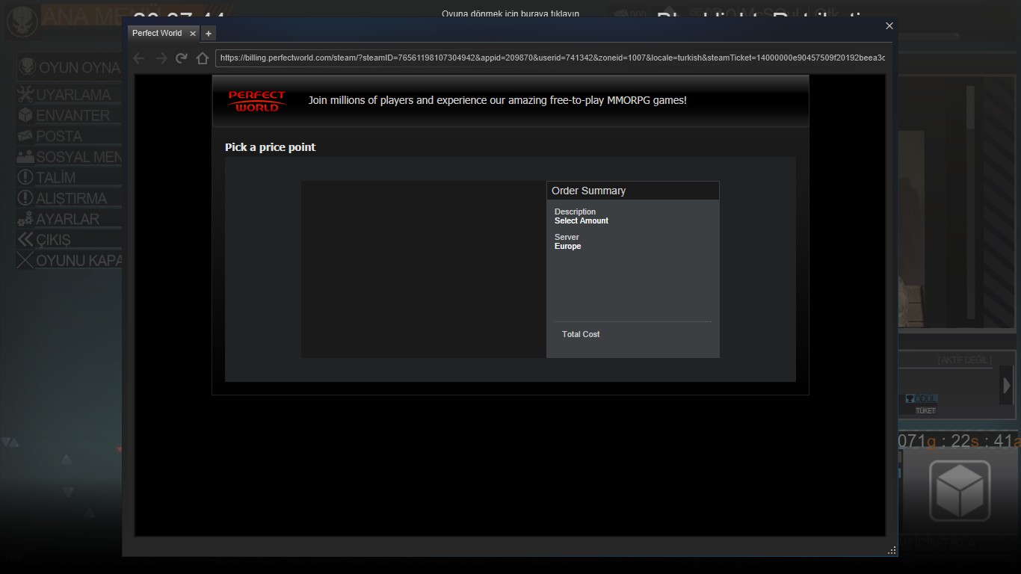The width and height of the screenshot is (1021, 574).
Task: Click the POSTA envelope icon
Action: pos(25,136)
